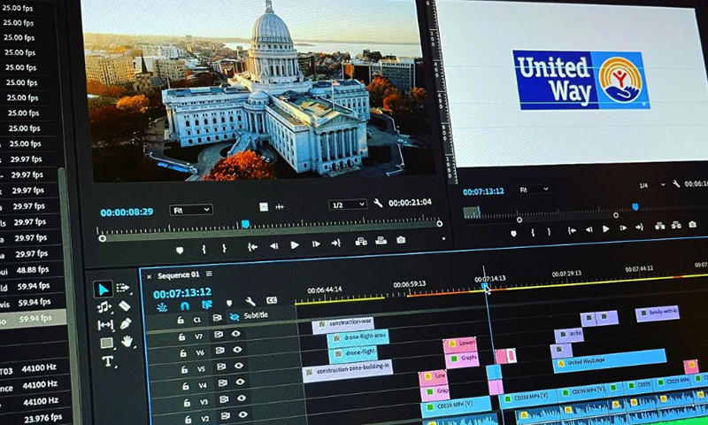Select the Slip tool
This screenshot has height=425, width=708.
(104, 325)
